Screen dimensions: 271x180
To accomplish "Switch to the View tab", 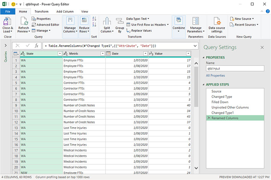I will (x=84, y=11).
